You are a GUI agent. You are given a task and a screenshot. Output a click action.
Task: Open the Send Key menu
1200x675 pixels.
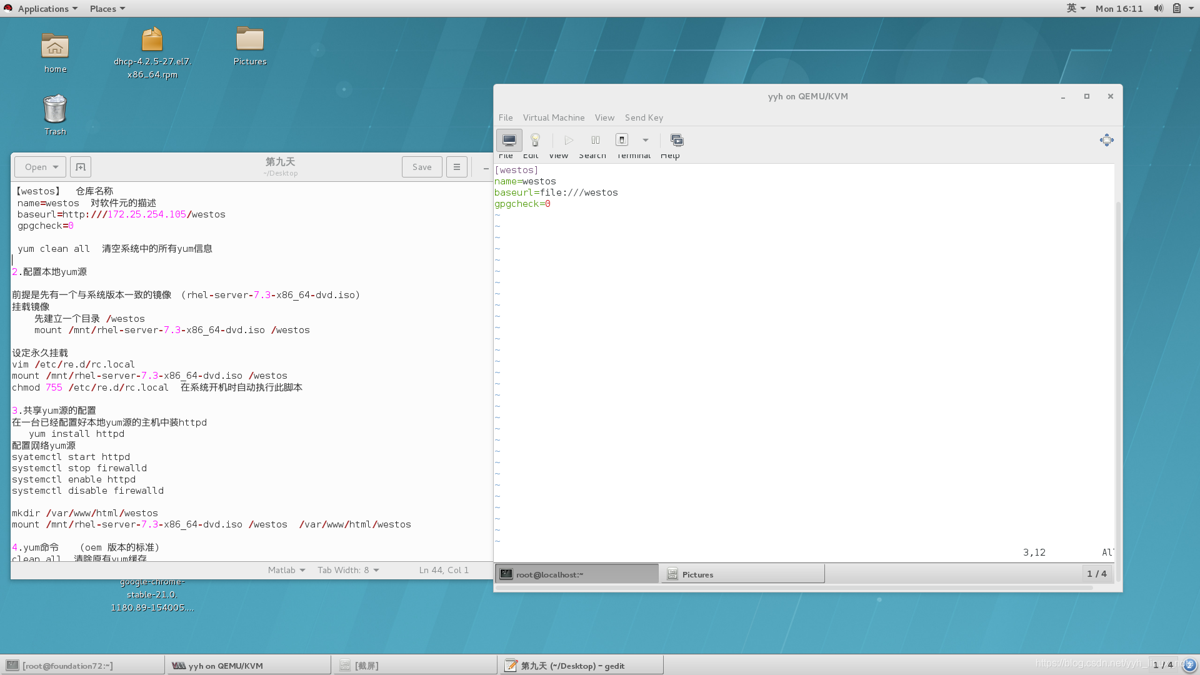pos(644,117)
